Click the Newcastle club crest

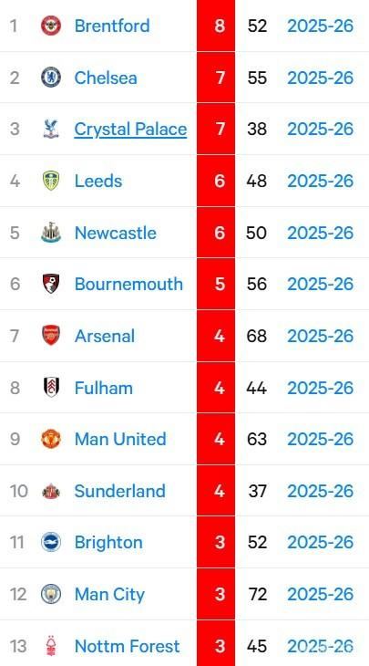[x=51, y=233]
